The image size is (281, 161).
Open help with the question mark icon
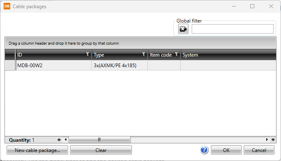[204, 150]
